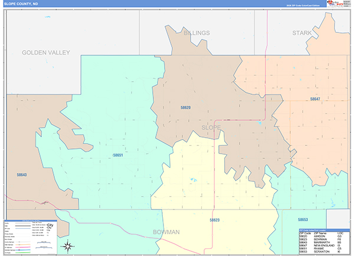Click SCRANTON in the ZIP index table

pyautogui.click(x=322, y=251)
